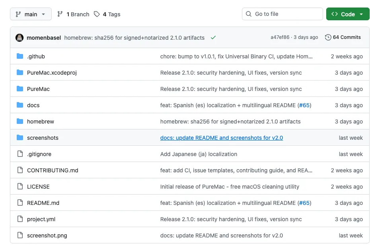370x245 pixels.
Task: Click the momenbasel avatar icon
Action: click(x=19, y=38)
